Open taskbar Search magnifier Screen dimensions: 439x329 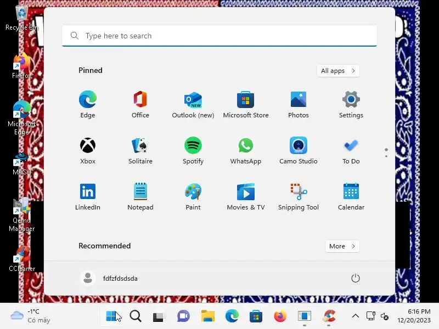pos(136,316)
